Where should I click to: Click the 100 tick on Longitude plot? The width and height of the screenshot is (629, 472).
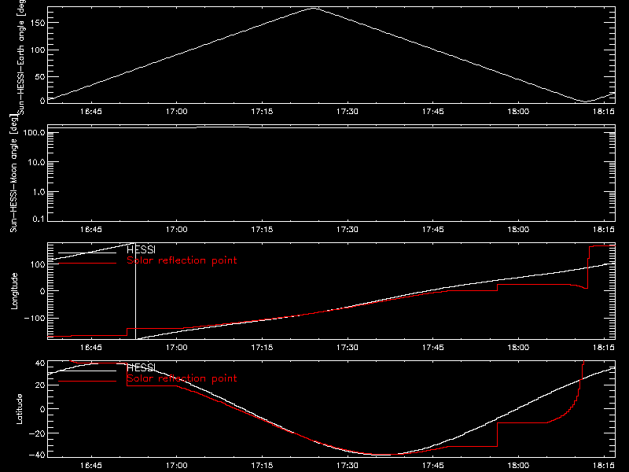coord(37,264)
